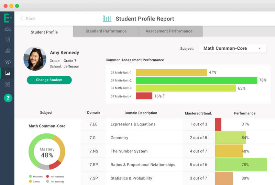Viewport: 275px width, 185px height.
Task: Click the G7 Math-Unit-3 lime bar
Action: coord(186,88)
